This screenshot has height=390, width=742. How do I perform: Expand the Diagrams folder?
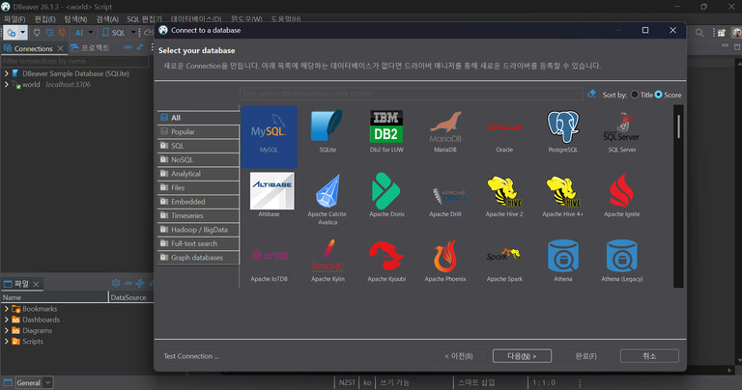pyautogui.click(x=6, y=330)
